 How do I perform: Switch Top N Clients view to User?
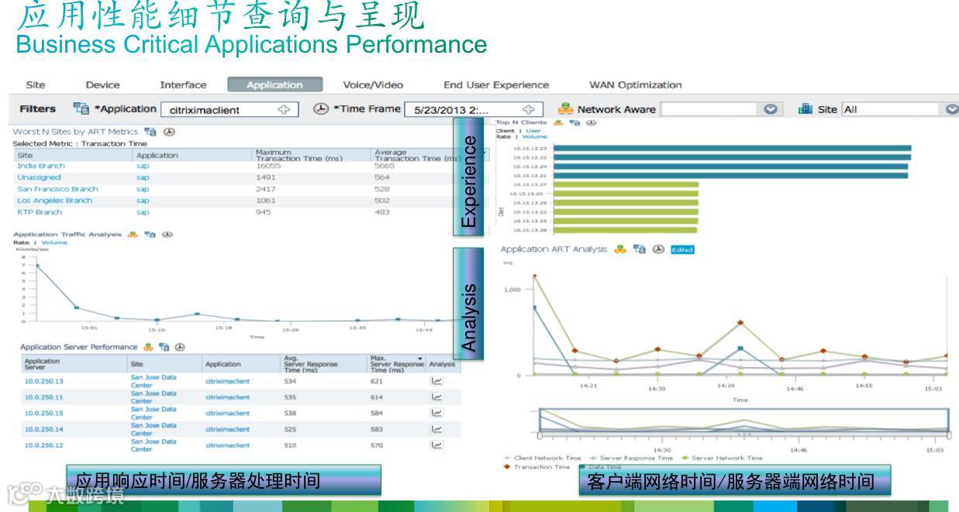[533, 131]
